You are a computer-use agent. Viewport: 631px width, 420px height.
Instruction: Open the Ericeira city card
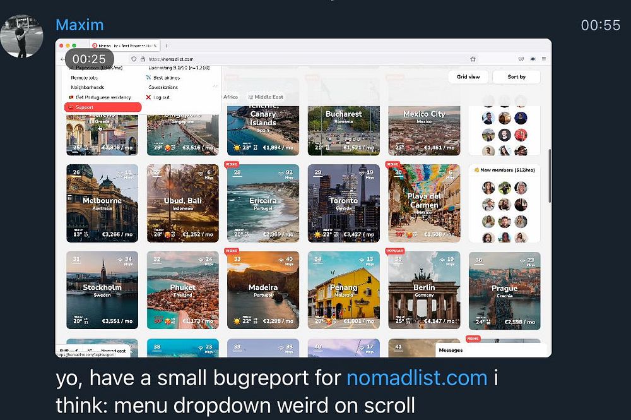point(263,203)
